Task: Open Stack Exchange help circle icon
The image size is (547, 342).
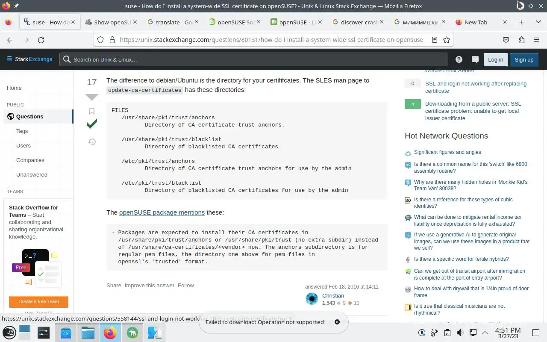Action: coord(459,59)
